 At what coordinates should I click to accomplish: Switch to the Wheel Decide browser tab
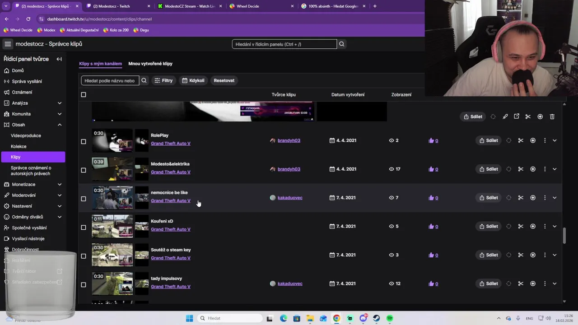pos(261,6)
